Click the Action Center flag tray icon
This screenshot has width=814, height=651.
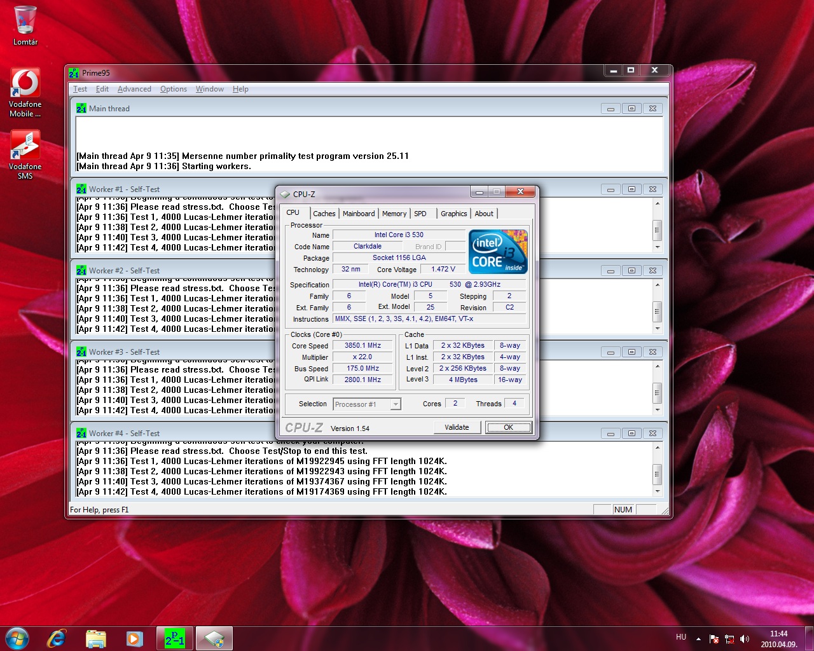tap(714, 639)
